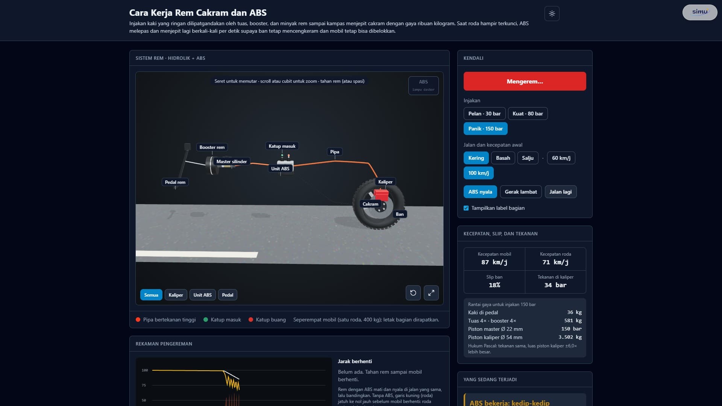Switch the view to Unit ABS

[202, 295]
